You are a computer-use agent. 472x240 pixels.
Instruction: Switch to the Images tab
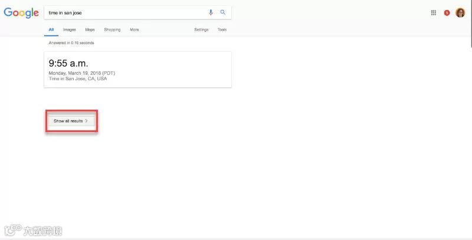[x=69, y=29]
